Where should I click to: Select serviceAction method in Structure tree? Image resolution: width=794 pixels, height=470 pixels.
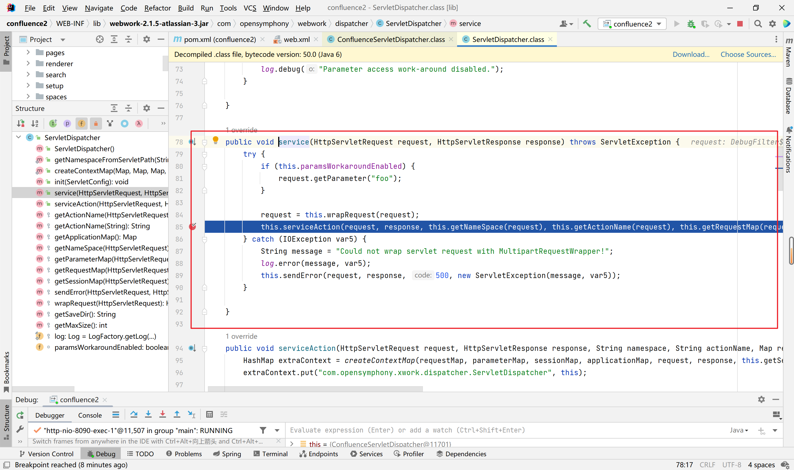coord(111,204)
